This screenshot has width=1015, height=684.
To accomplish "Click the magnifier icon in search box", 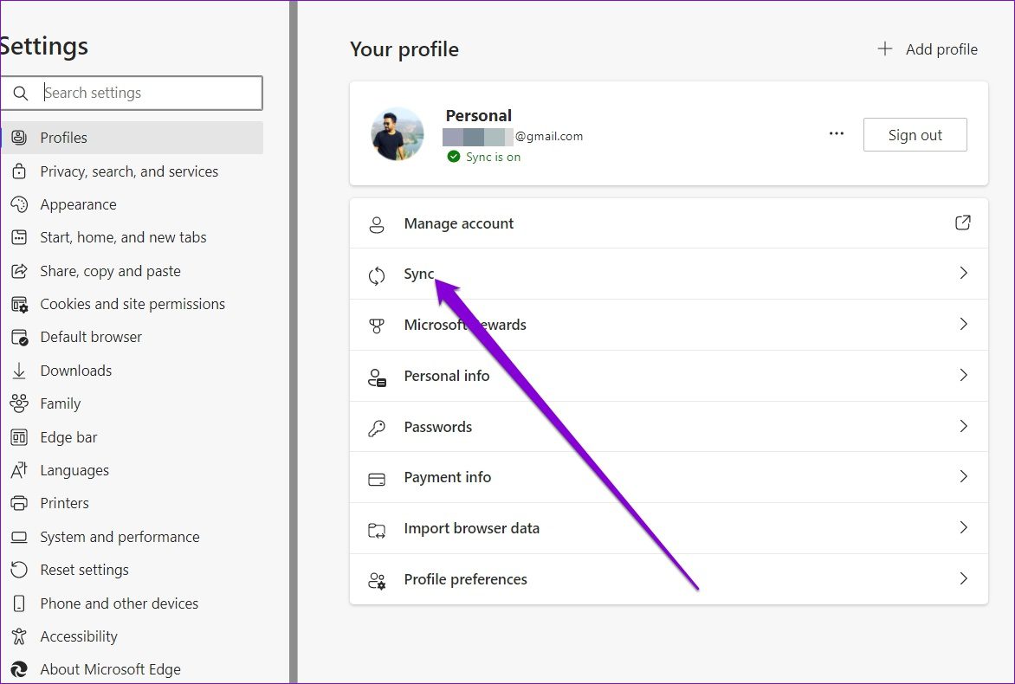I will point(21,94).
